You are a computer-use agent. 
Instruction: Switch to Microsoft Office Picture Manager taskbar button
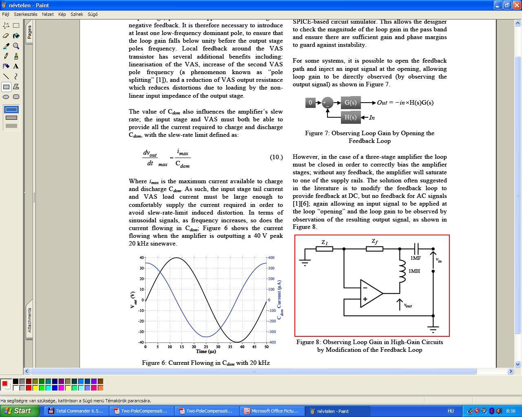coord(271,411)
